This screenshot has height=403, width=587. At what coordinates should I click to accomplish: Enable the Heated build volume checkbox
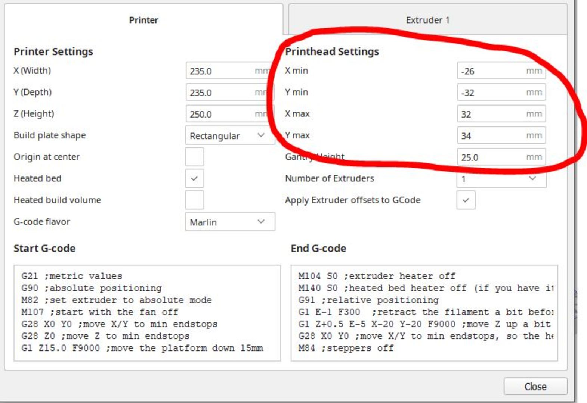click(x=194, y=200)
